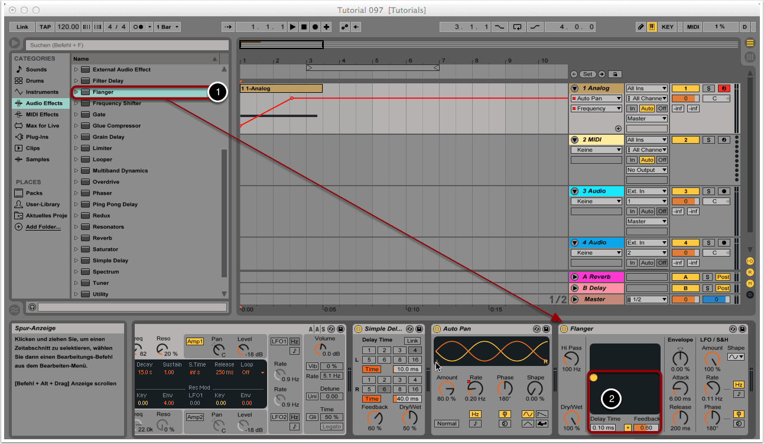Activate Draw Mode pencil icon
This screenshot has width=764, height=444.
click(641, 27)
